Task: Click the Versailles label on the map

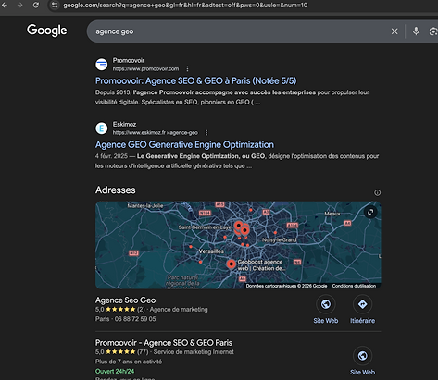Action: 211,251
